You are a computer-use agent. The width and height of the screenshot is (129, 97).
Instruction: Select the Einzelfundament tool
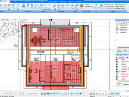click(x=54, y=7)
